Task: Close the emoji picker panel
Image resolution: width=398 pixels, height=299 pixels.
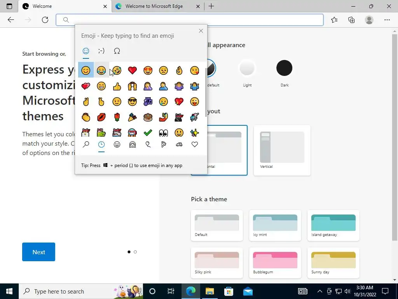Action: (201, 31)
